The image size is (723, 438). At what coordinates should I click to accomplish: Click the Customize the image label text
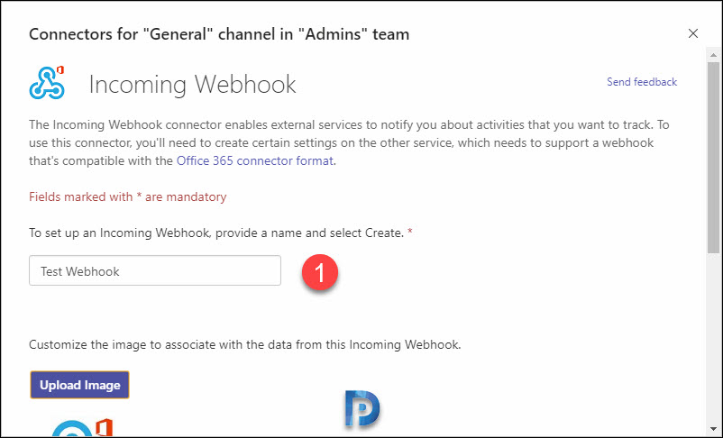[x=245, y=345]
